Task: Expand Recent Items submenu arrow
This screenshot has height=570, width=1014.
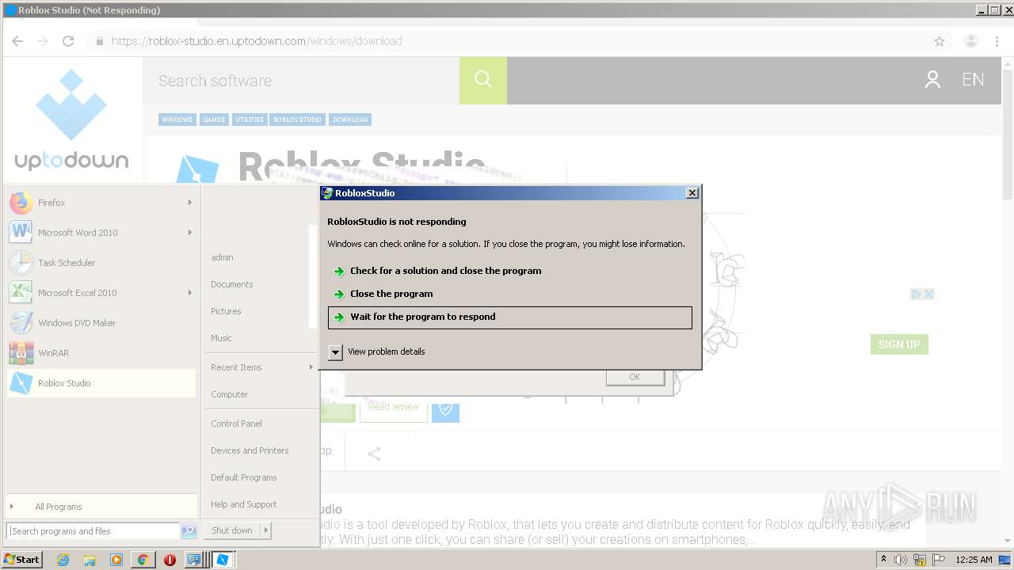Action: [x=311, y=367]
